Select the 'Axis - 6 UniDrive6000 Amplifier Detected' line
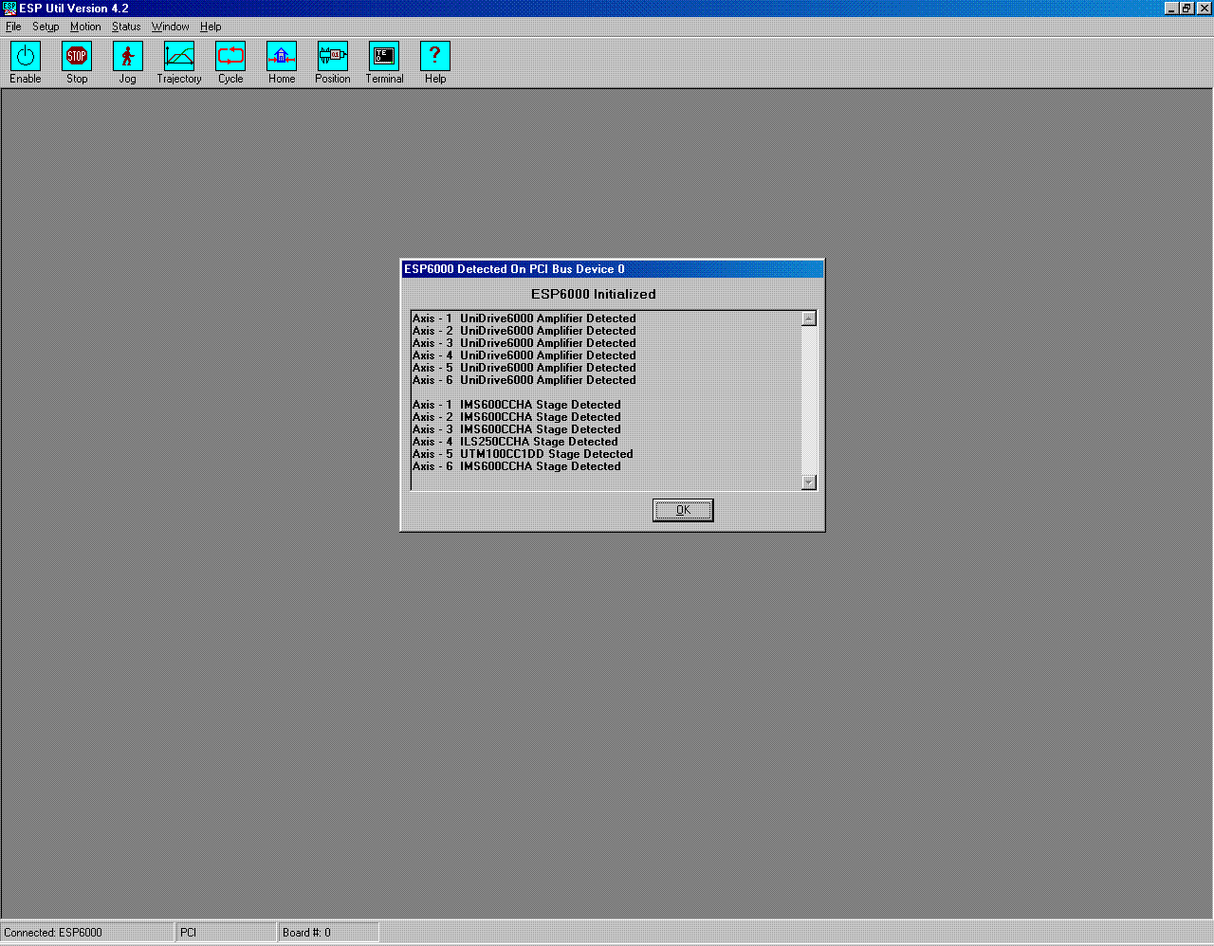The image size is (1214, 946). click(524, 380)
